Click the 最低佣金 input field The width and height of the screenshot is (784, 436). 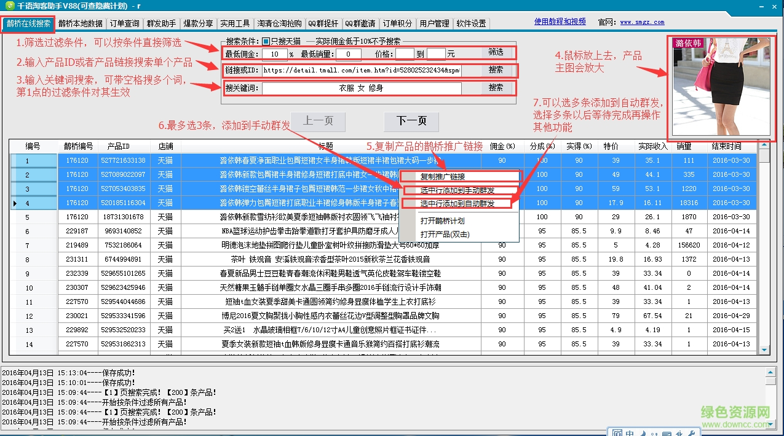click(x=274, y=53)
